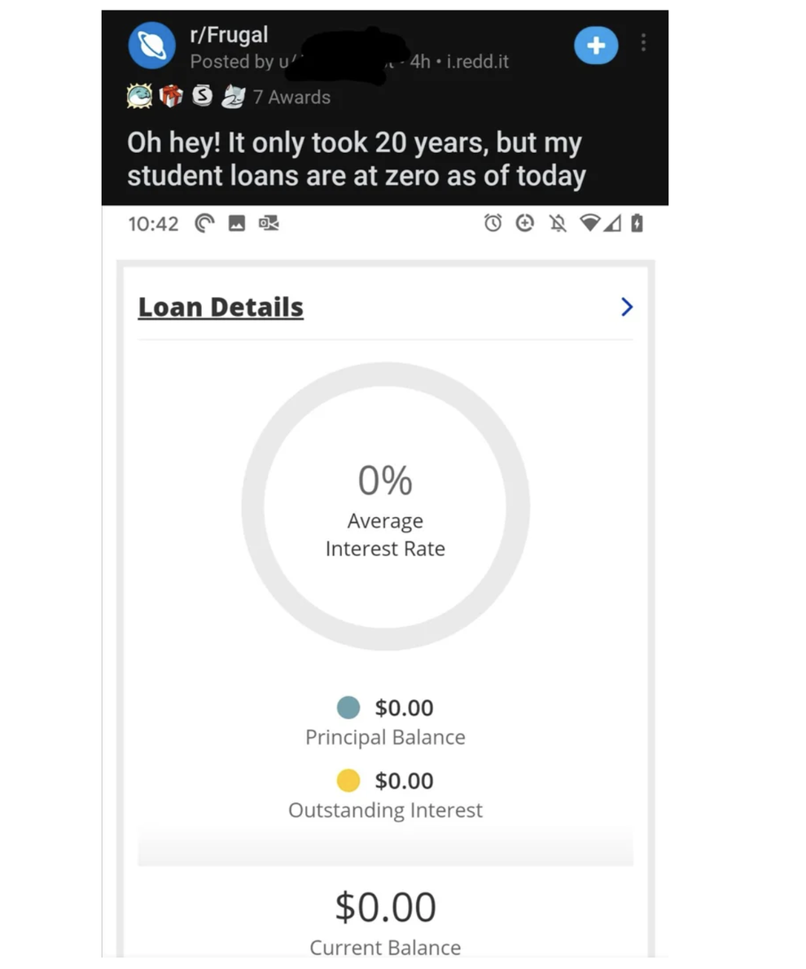Tap the silver coin award icon
806x969 pixels.
coord(202,97)
